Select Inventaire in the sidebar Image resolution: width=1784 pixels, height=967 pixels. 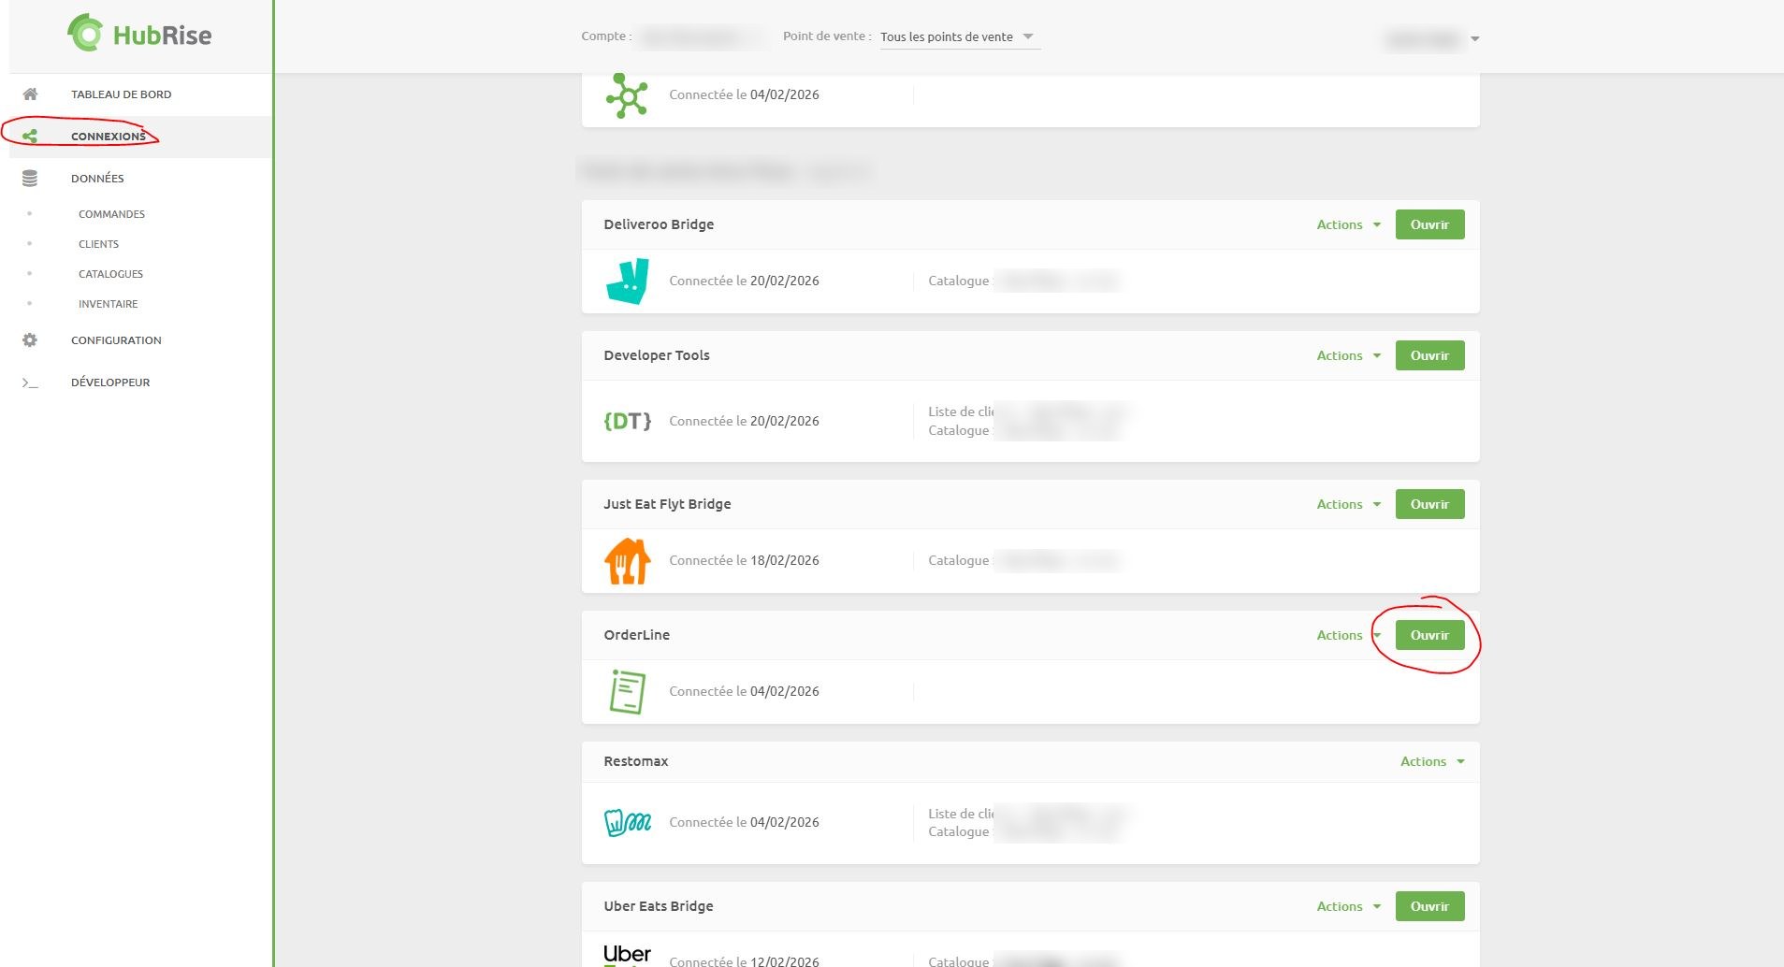point(108,304)
